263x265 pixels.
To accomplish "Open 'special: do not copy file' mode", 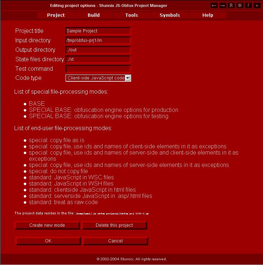I will [58, 171].
